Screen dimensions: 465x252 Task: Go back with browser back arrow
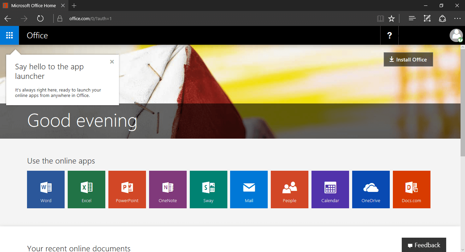(8, 18)
